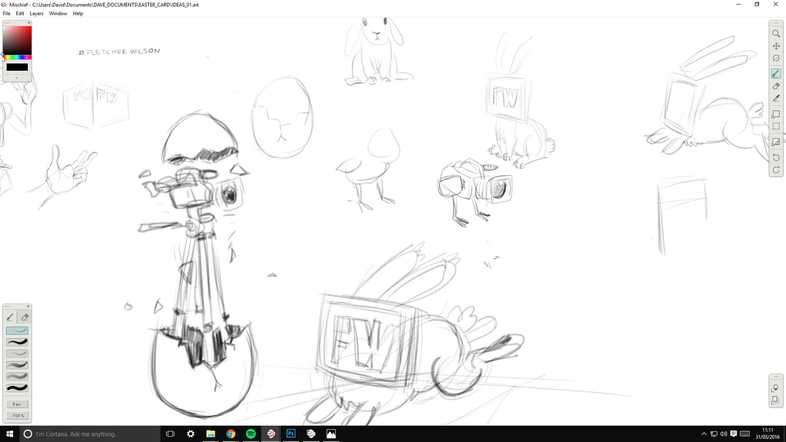This screenshot has height=442, width=786.
Task: Open the toolbar overflow menu dots
Action: coord(776,23)
